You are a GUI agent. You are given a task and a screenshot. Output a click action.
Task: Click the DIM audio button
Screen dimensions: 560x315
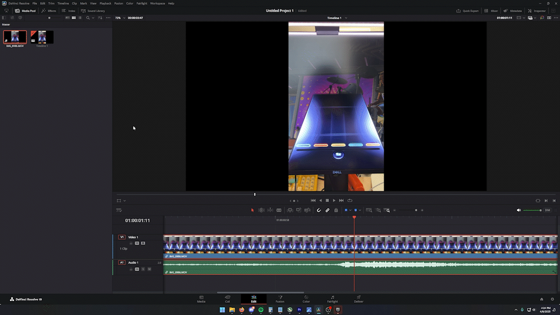click(x=547, y=210)
